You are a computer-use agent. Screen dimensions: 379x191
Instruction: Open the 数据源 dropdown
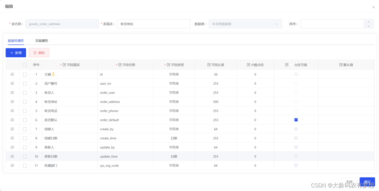245,24
